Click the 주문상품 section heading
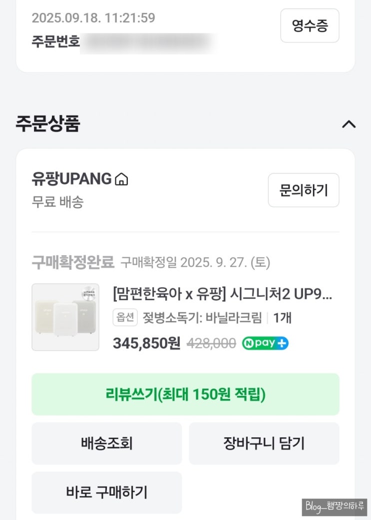 (48, 124)
